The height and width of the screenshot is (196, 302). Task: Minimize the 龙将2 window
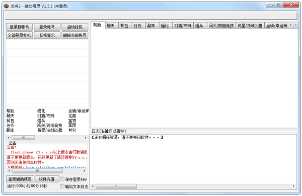pos(271,5)
